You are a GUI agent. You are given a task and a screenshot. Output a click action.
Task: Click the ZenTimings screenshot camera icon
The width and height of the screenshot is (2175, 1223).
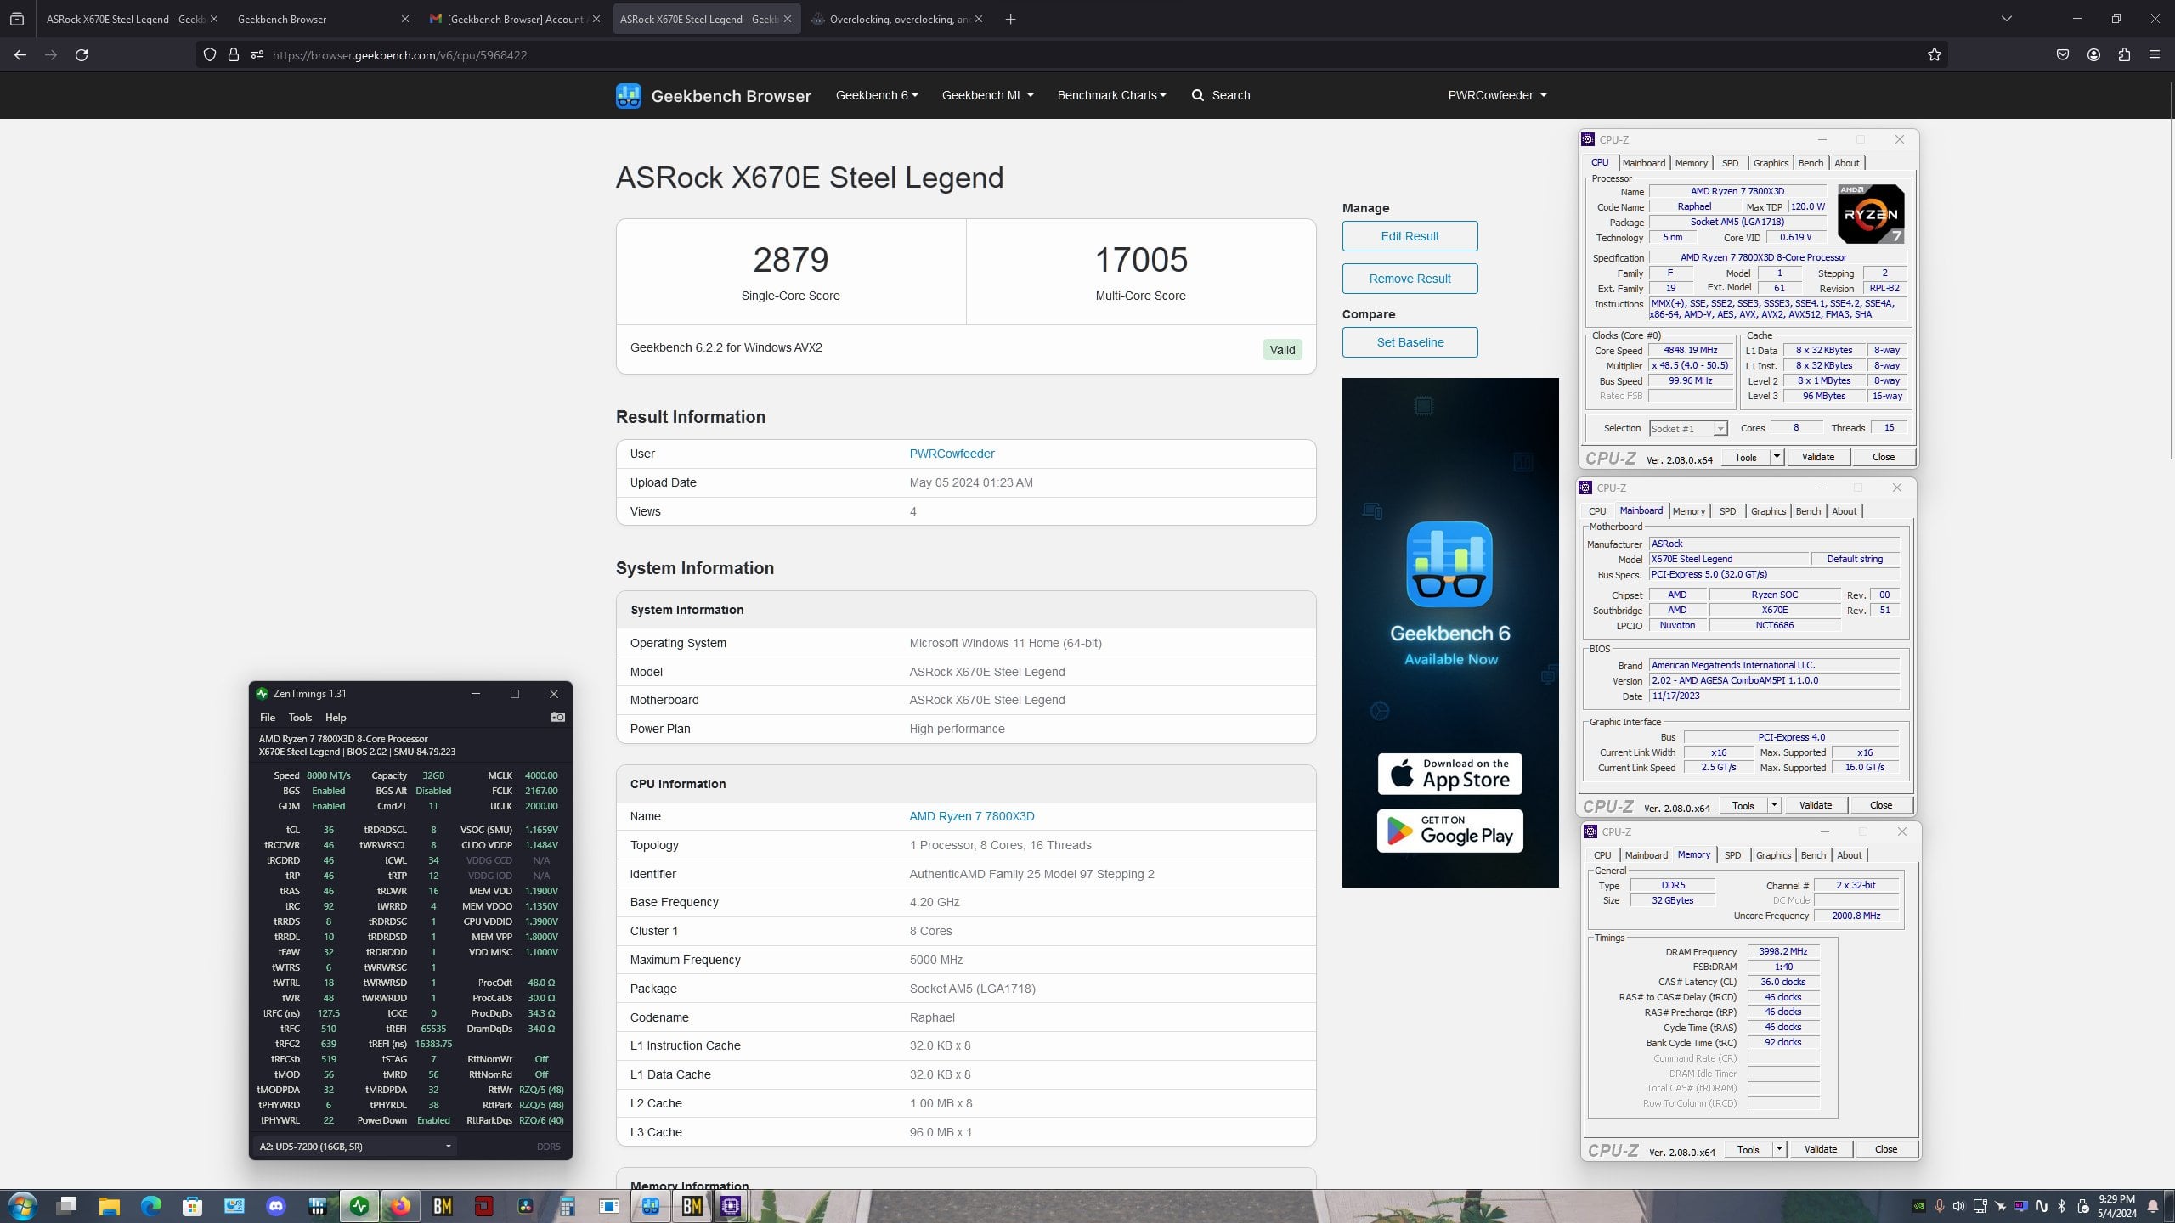557,718
